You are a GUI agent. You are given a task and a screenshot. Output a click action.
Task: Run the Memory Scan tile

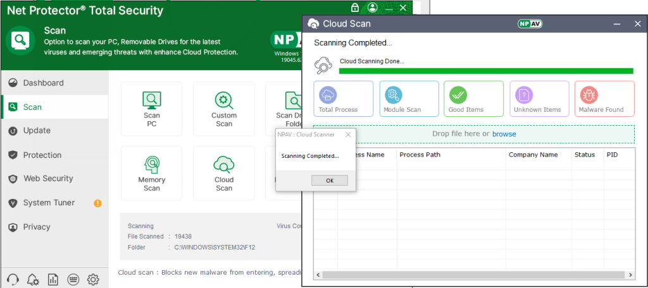(x=152, y=173)
